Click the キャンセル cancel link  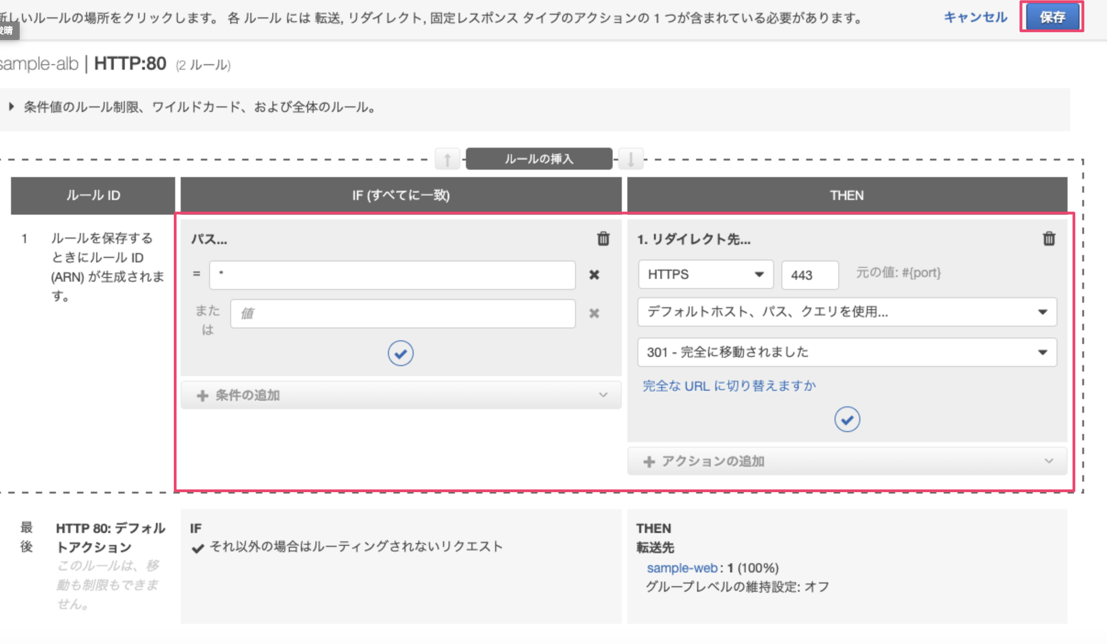point(975,17)
